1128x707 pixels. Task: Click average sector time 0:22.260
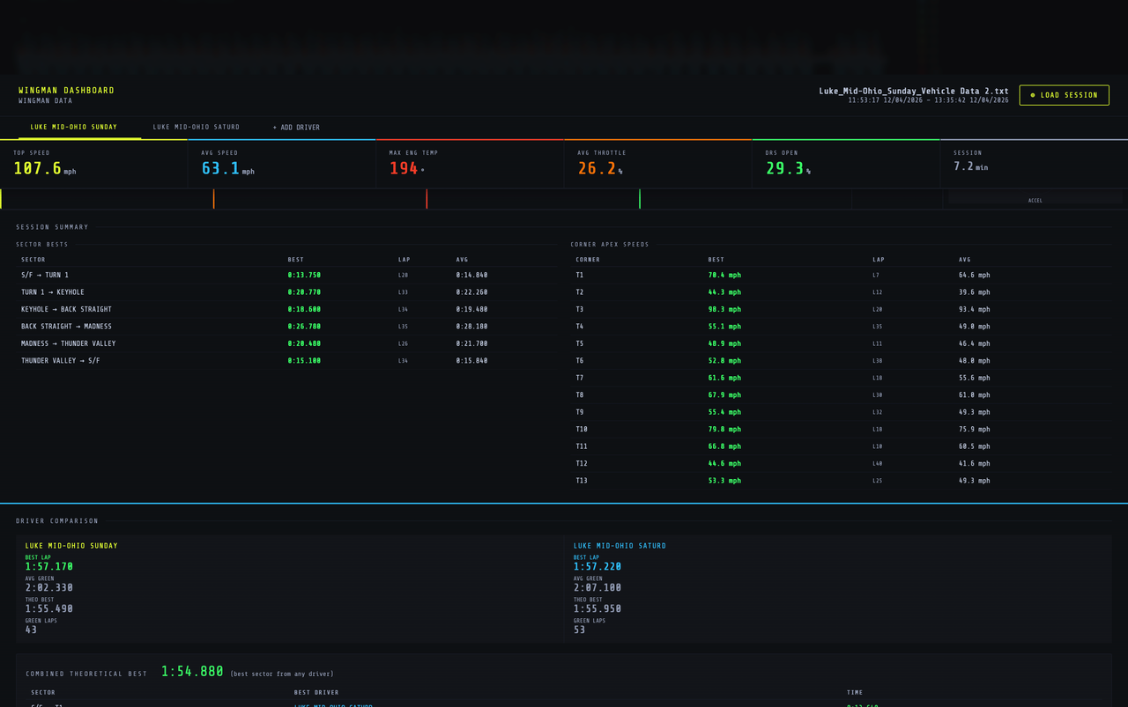click(471, 292)
